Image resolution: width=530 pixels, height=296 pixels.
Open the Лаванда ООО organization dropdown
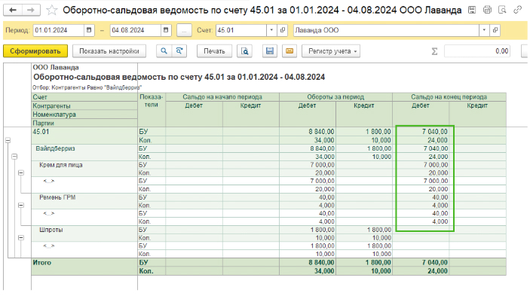(484, 30)
